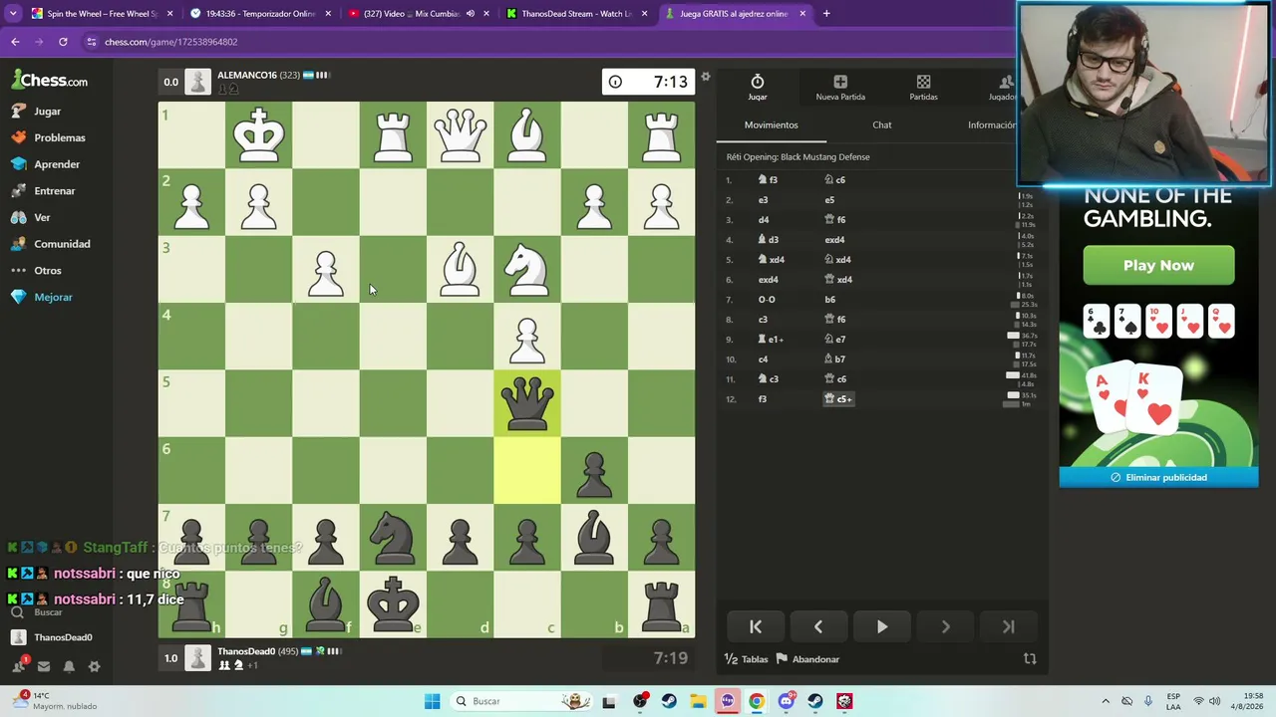The image size is (1276, 717).
Task: Open friends icon with notification badge
Action: 19,666
